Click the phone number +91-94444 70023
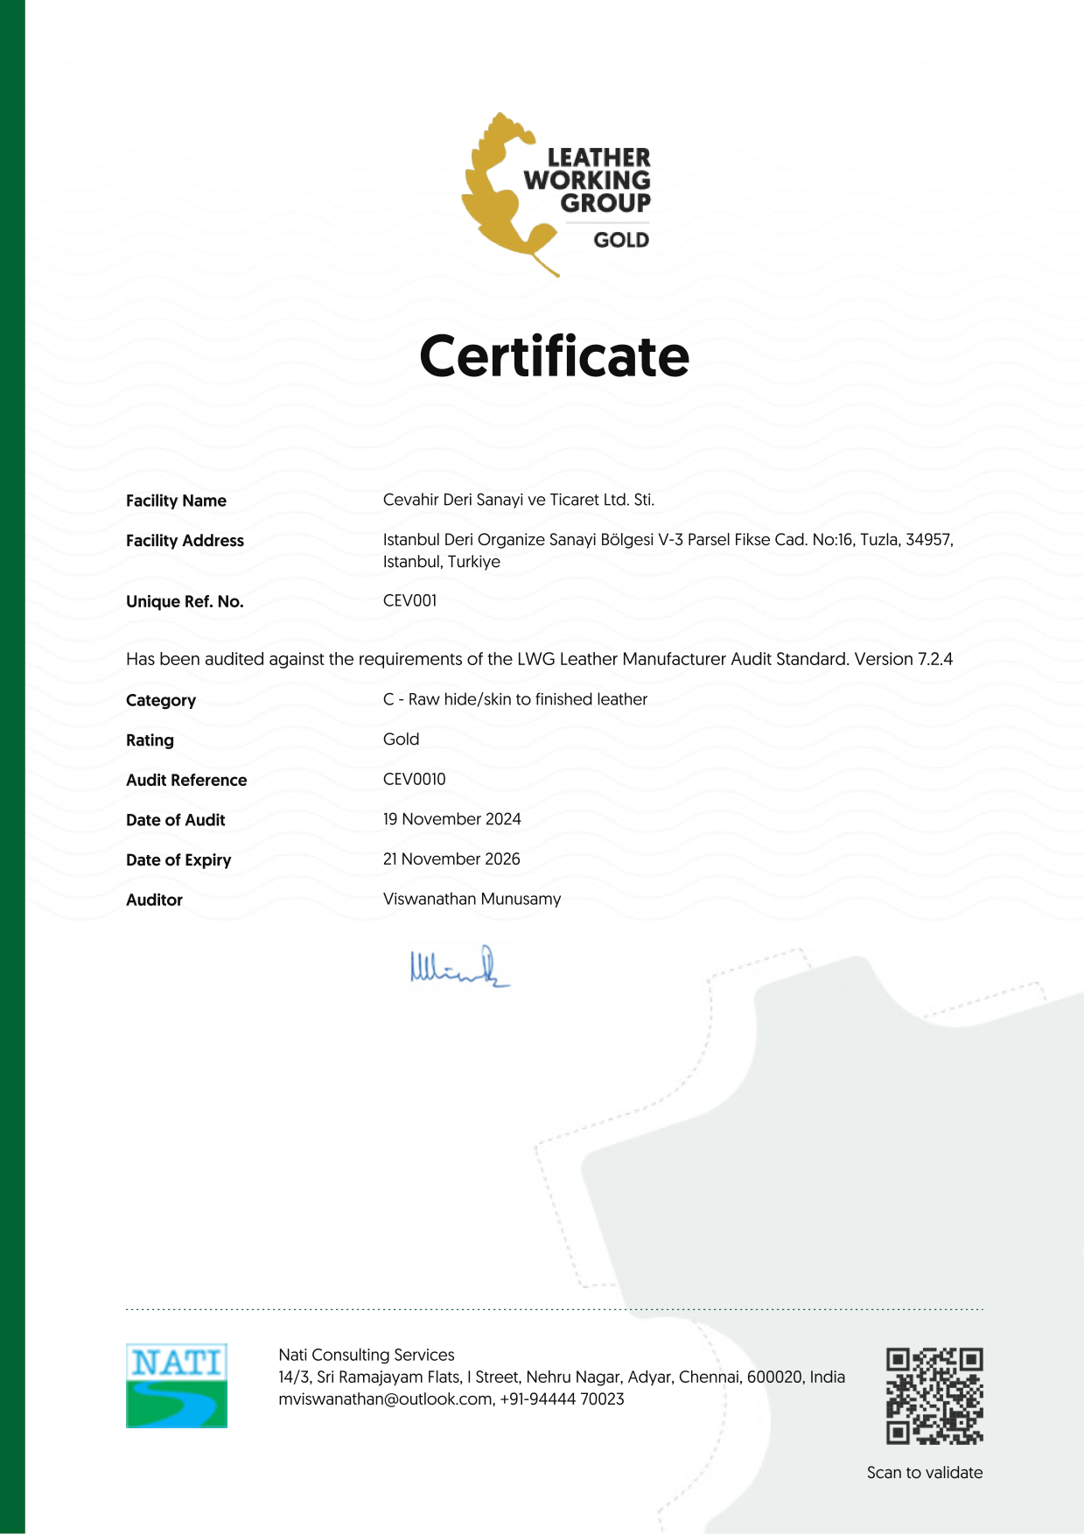This screenshot has height=1535, width=1084. (563, 1399)
